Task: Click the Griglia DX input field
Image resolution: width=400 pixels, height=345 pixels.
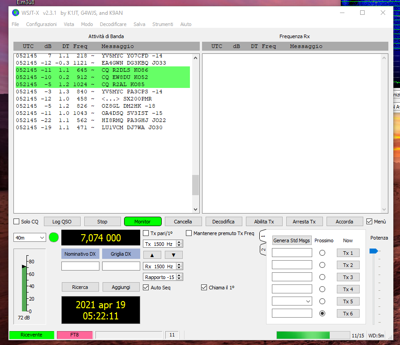Action: tap(121, 266)
